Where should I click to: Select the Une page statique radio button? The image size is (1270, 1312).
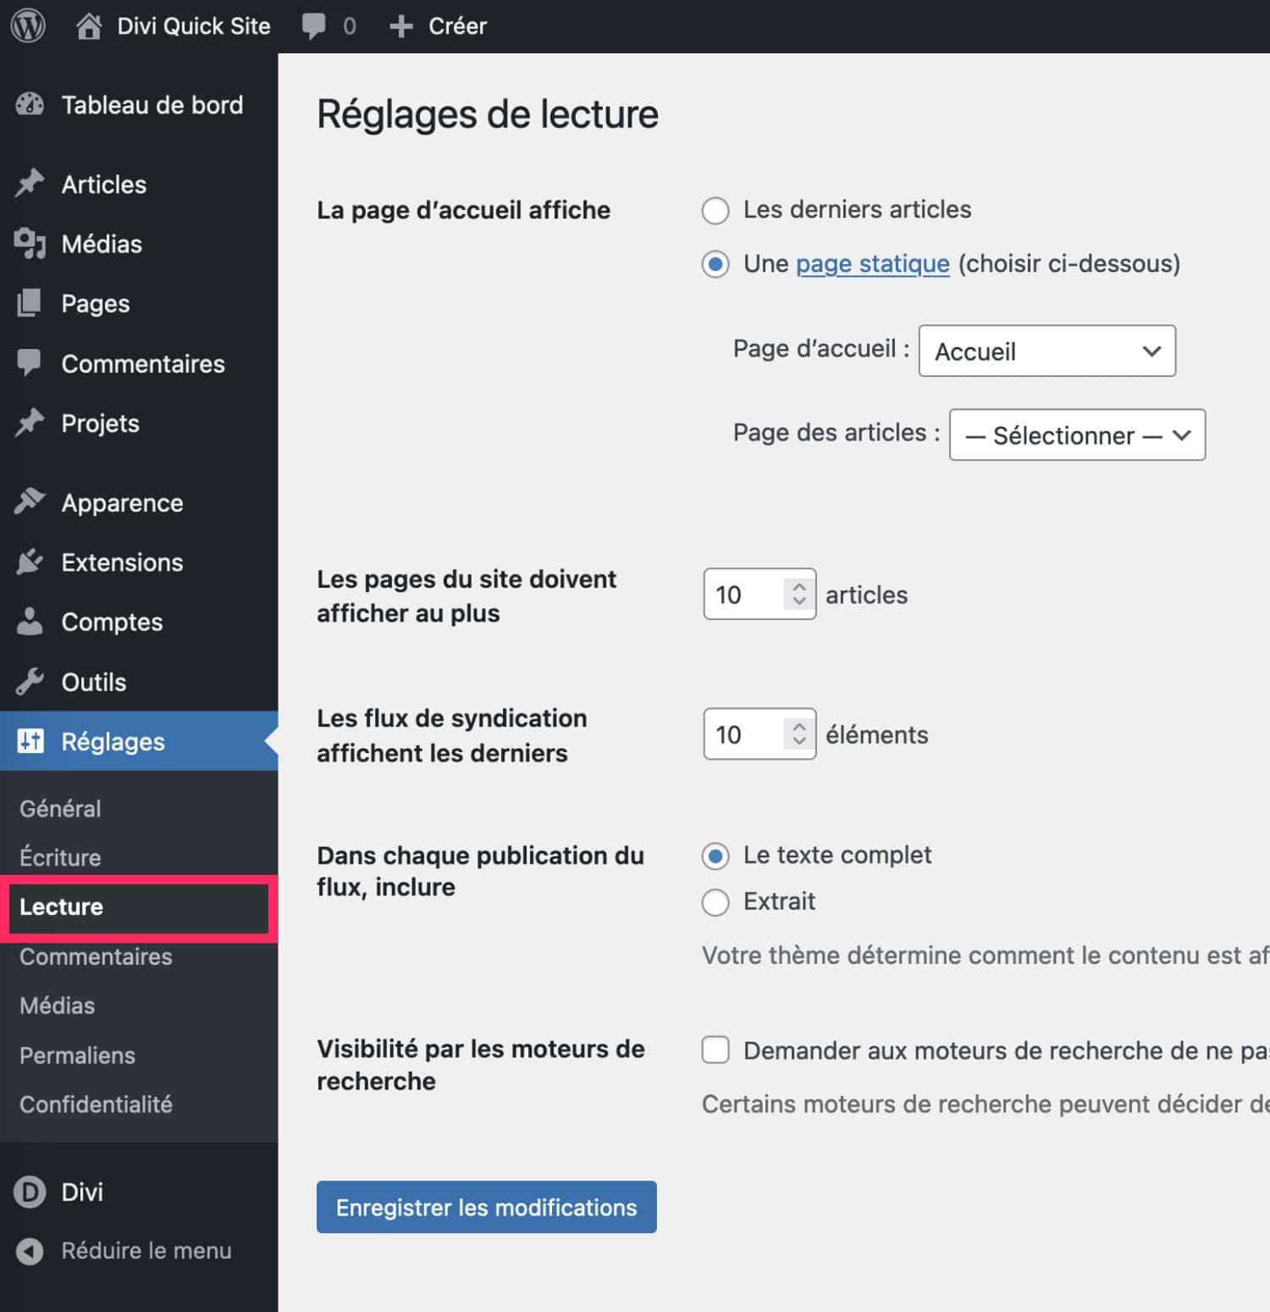[x=715, y=264]
